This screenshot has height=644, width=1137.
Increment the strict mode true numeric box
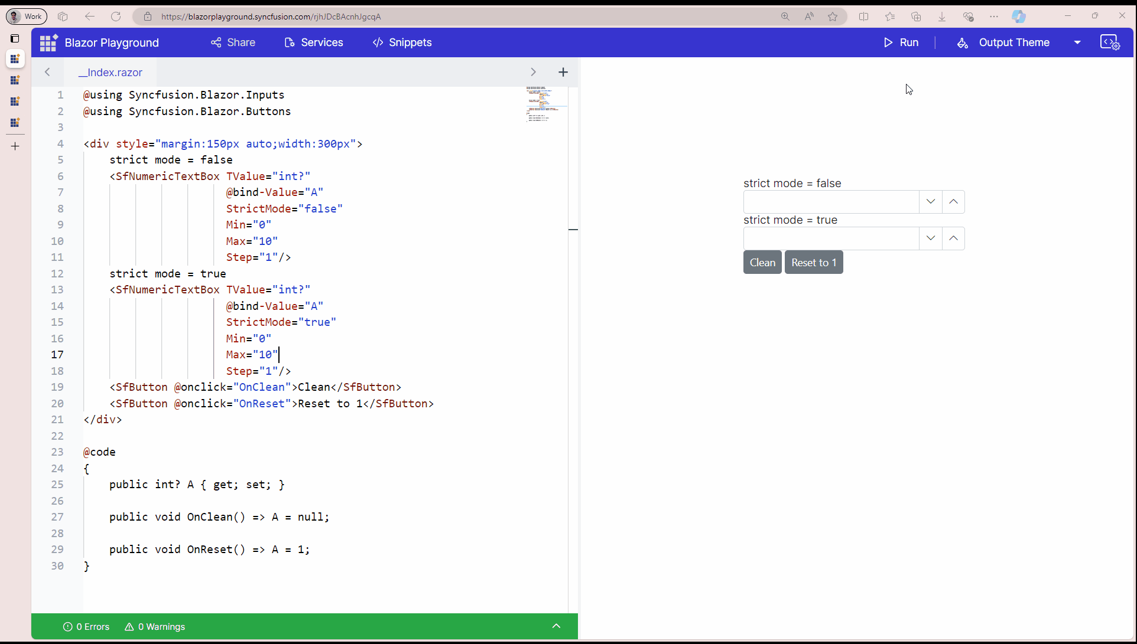(953, 238)
